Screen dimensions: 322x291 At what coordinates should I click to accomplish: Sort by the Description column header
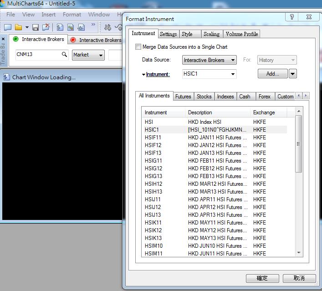pyautogui.click(x=218, y=112)
